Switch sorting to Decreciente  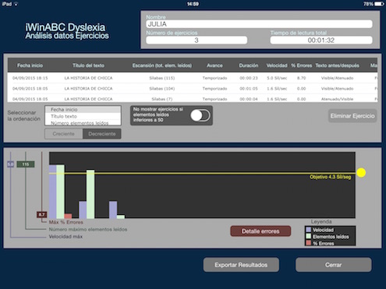coord(102,134)
